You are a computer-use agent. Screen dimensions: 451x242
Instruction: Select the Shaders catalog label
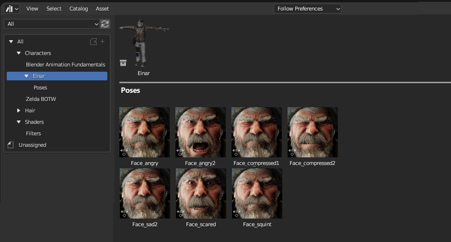[34, 122]
